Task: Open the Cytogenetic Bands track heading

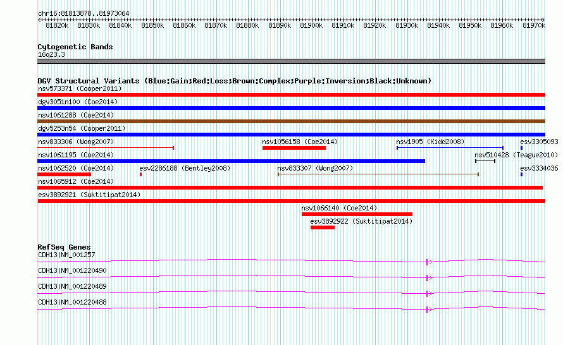Action: 75,47
